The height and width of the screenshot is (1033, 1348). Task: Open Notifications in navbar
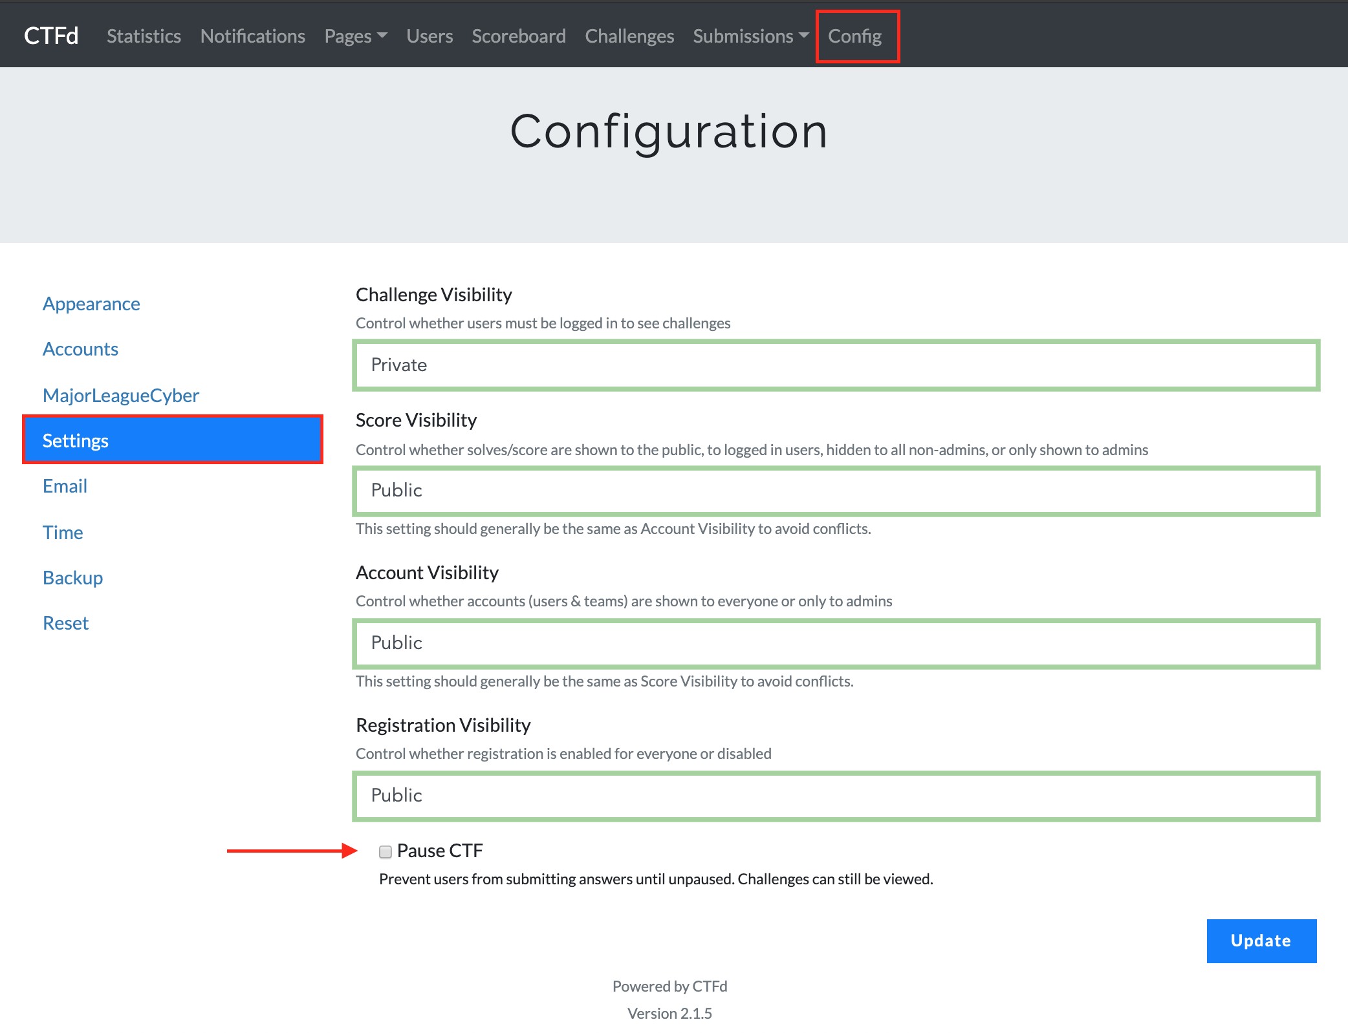[x=252, y=36]
